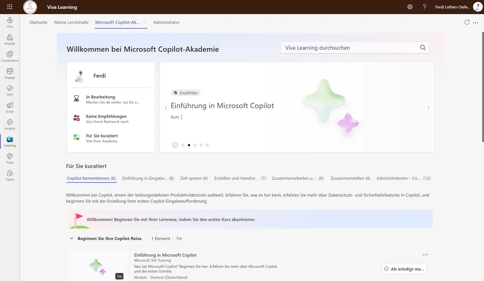Collapse the Beginnen Sie Ihre Copilot-Reise section

72,239
